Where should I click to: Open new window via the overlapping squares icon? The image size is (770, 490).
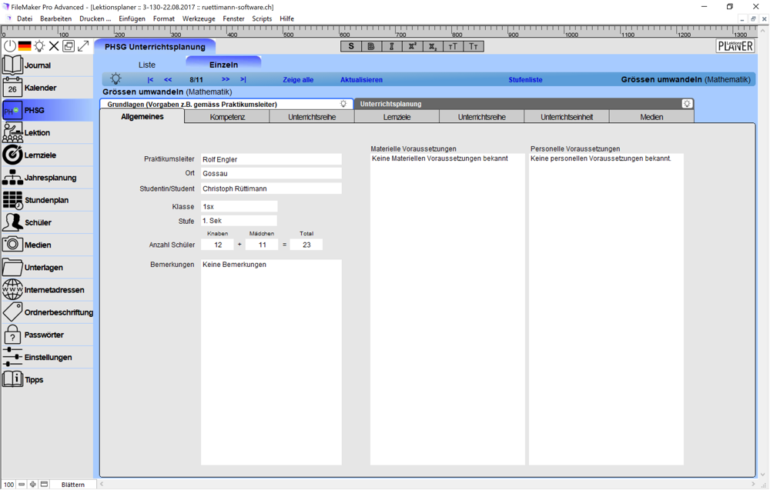point(69,46)
